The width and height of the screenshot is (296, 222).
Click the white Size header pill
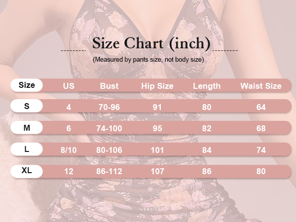(27, 85)
